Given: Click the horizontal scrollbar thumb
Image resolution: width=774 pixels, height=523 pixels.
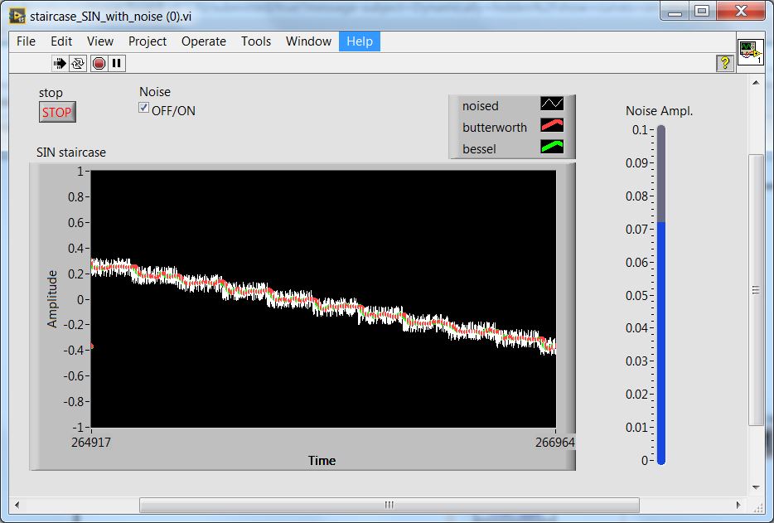Looking at the screenshot, I should coord(389,505).
